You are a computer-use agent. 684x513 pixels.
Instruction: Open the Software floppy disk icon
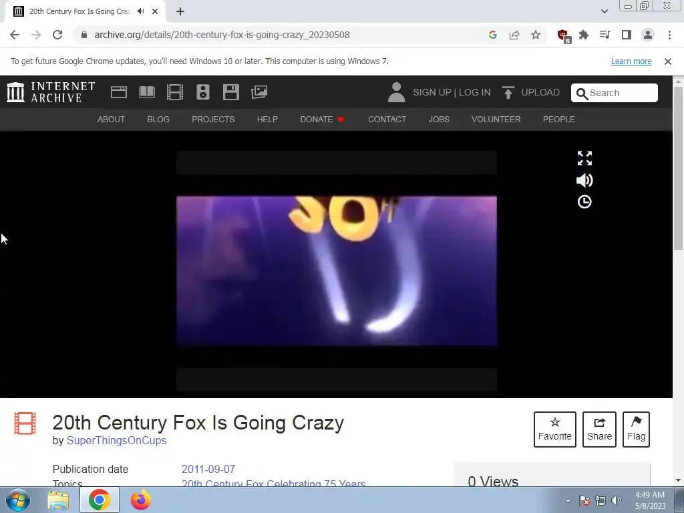[x=230, y=92]
